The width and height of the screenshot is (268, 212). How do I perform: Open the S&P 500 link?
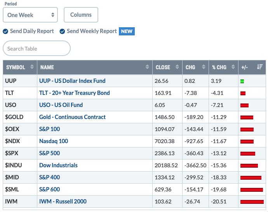click(50, 153)
